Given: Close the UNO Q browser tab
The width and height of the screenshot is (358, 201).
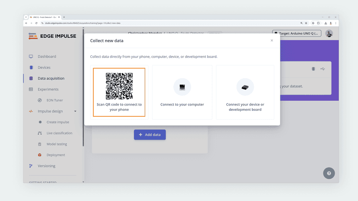Looking at the screenshot, I should point(59,17).
